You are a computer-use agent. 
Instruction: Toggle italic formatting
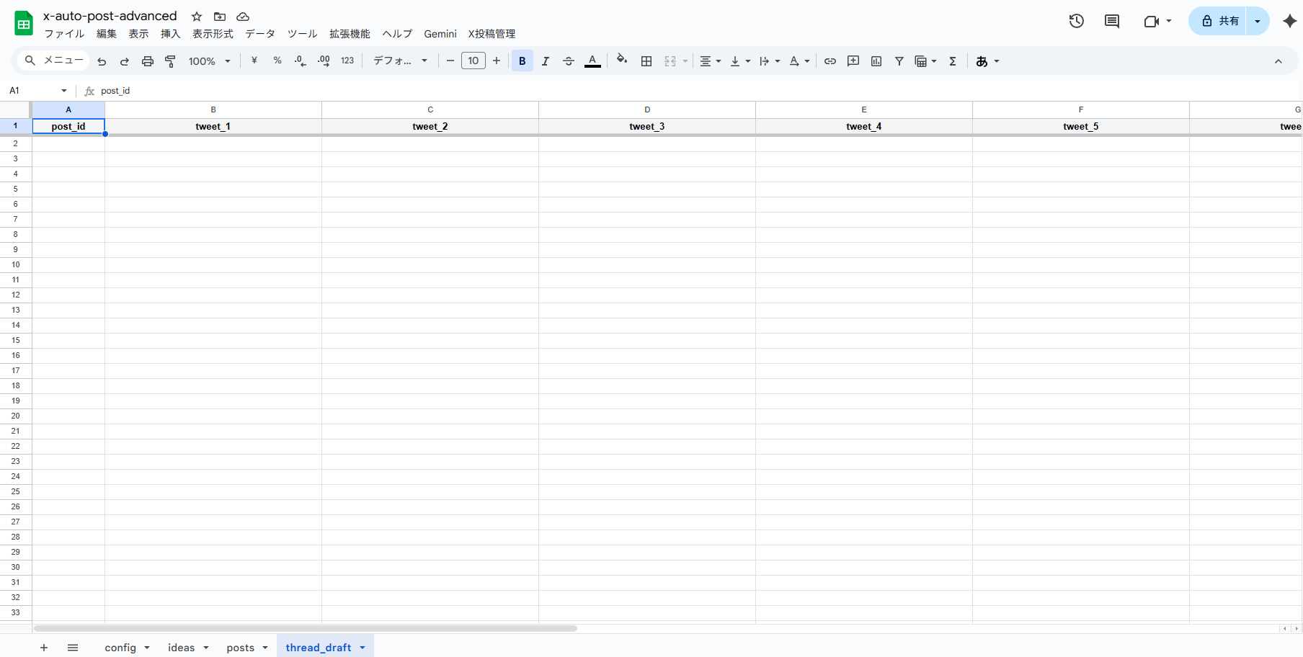pyautogui.click(x=546, y=61)
